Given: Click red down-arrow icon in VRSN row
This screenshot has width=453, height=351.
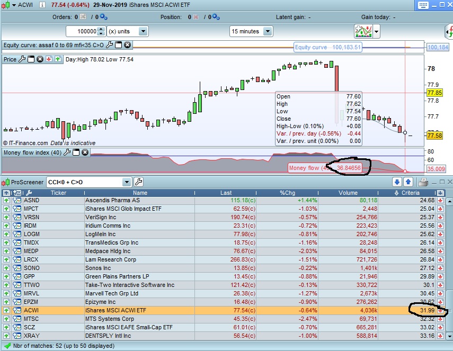Looking at the screenshot, I should (440, 217).
